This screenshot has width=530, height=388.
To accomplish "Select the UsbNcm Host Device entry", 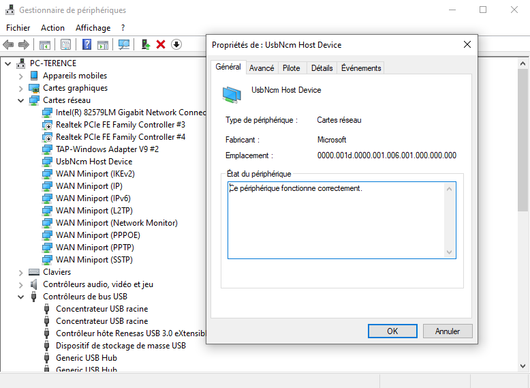I will 93,162.
